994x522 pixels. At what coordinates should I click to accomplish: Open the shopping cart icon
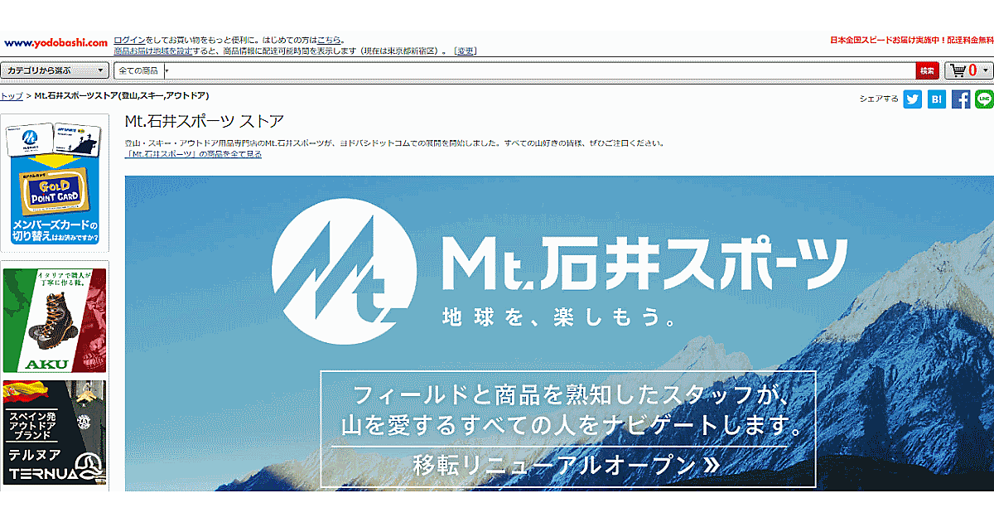(x=960, y=71)
